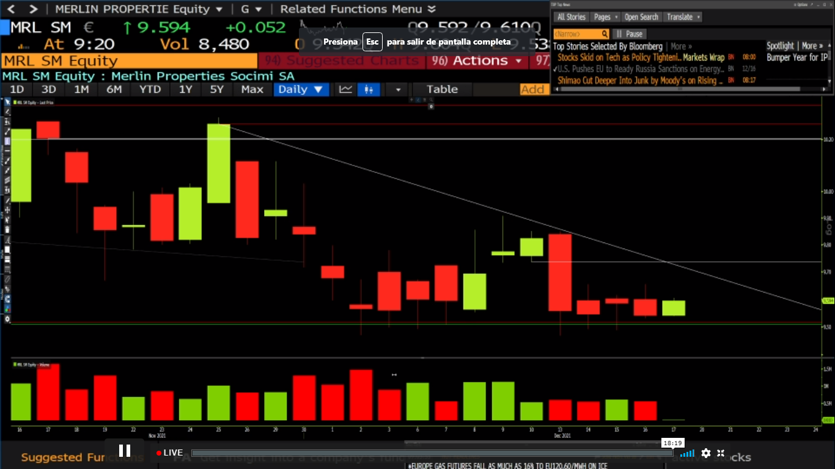Select the Max range tab

pyautogui.click(x=252, y=89)
